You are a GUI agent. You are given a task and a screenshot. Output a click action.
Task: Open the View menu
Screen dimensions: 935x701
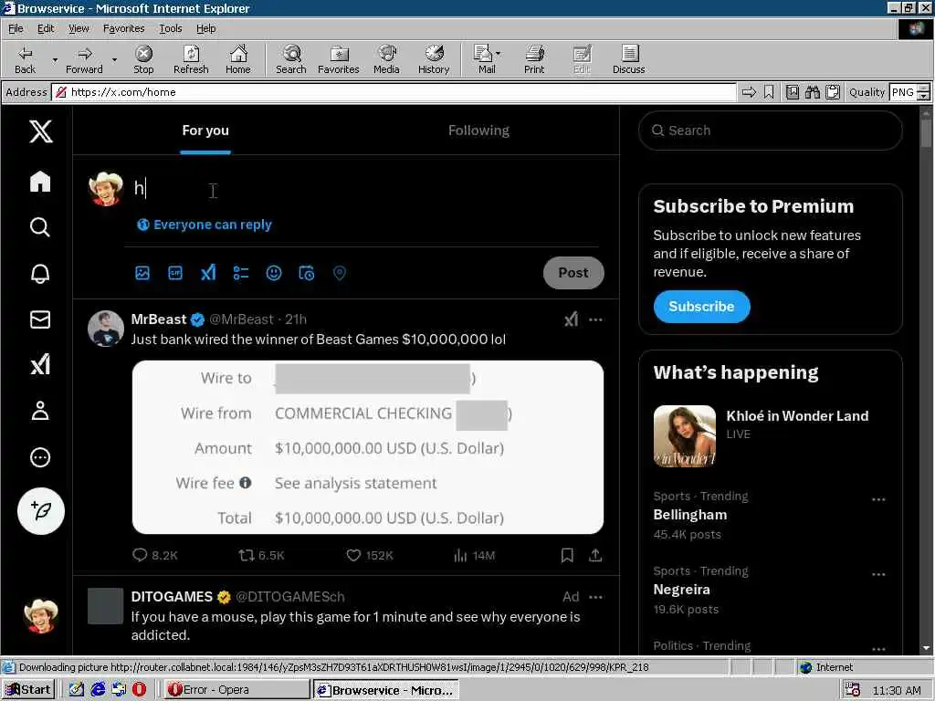click(79, 28)
